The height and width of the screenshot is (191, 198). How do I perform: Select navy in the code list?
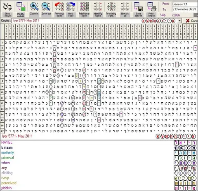tap(5, 178)
